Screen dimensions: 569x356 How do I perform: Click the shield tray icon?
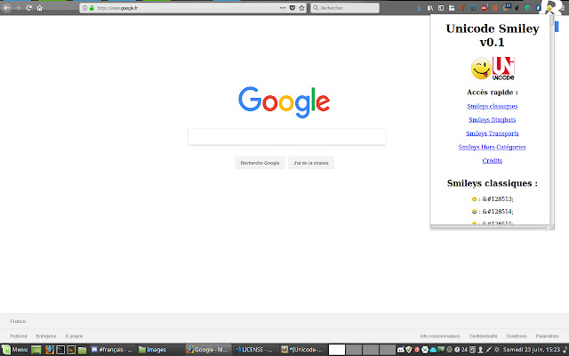(409, 350)
